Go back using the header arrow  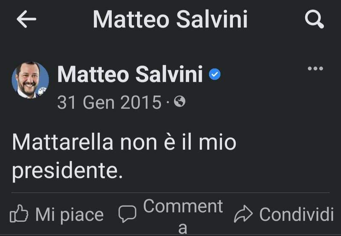coord(26,20)
